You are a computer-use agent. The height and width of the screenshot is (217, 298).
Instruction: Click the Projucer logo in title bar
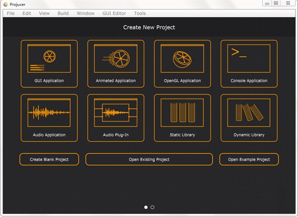(5, 4)
